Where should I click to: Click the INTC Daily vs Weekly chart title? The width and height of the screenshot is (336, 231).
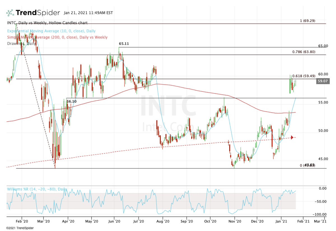click(x=47, y=23)
